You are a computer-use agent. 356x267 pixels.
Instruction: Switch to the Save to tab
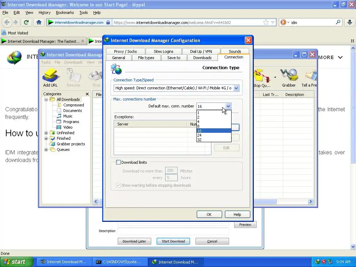174,58
